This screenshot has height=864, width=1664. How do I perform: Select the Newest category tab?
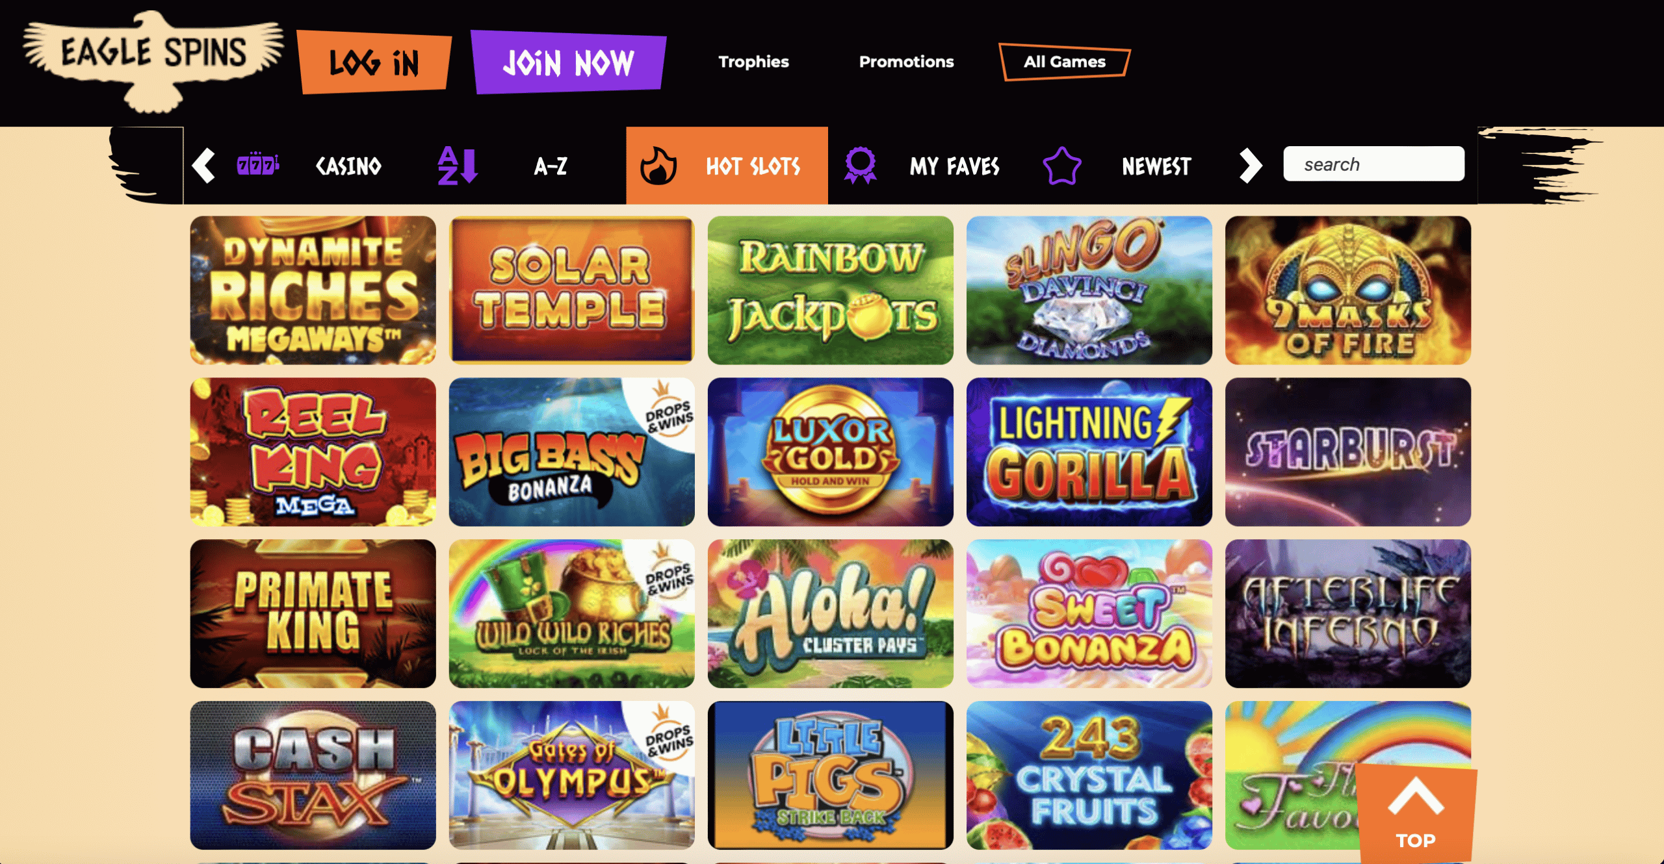(1156, 166)
